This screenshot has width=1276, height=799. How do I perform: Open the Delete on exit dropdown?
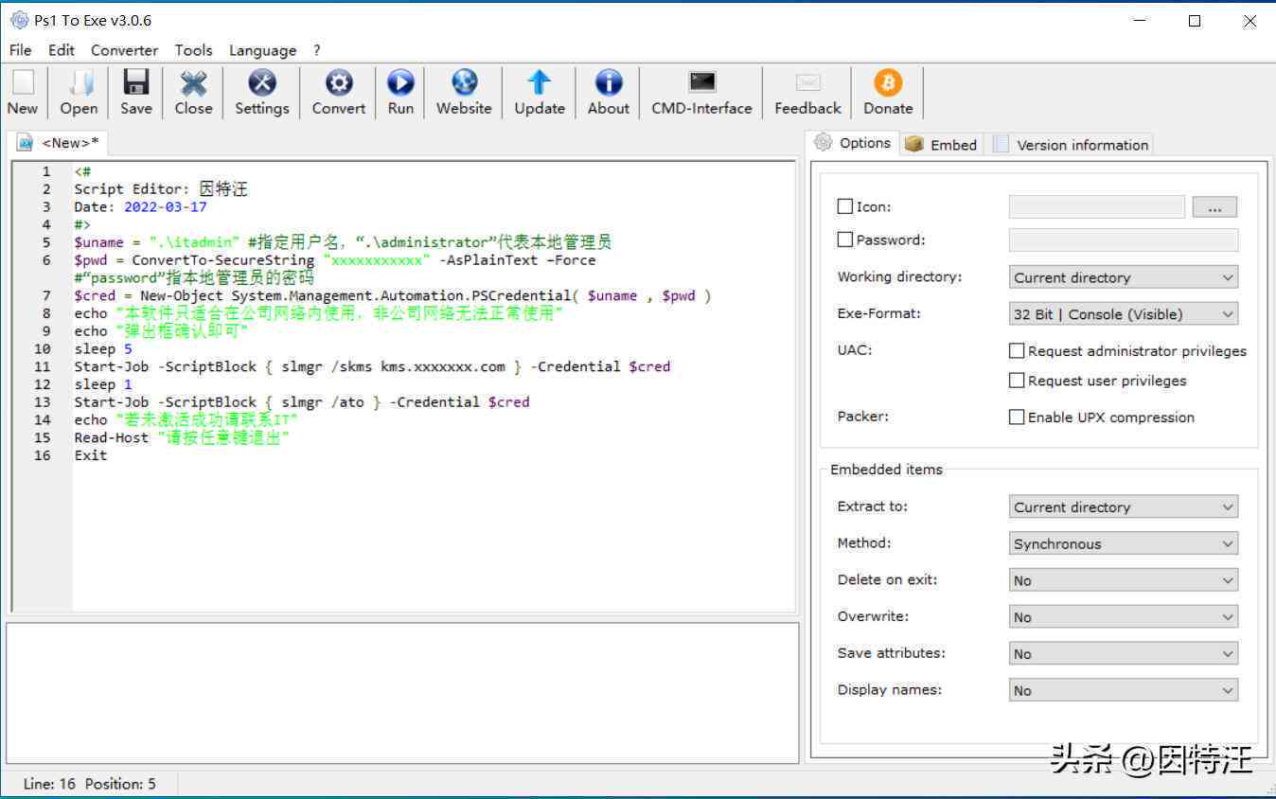point(1124,580)
